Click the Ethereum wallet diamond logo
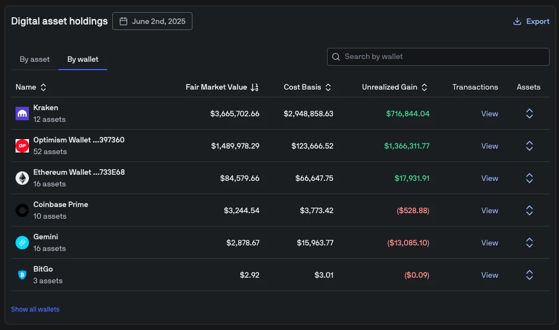This screenshot has height=330, width=559. 22,178
